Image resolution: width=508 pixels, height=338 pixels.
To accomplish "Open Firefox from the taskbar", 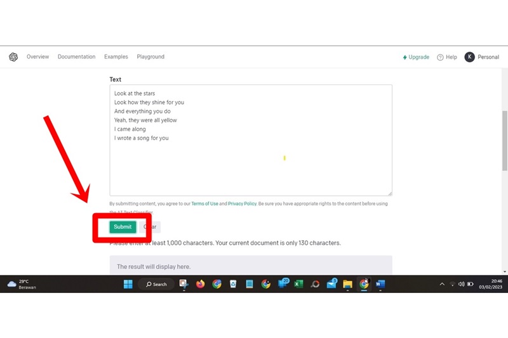I will coord(200,284).
